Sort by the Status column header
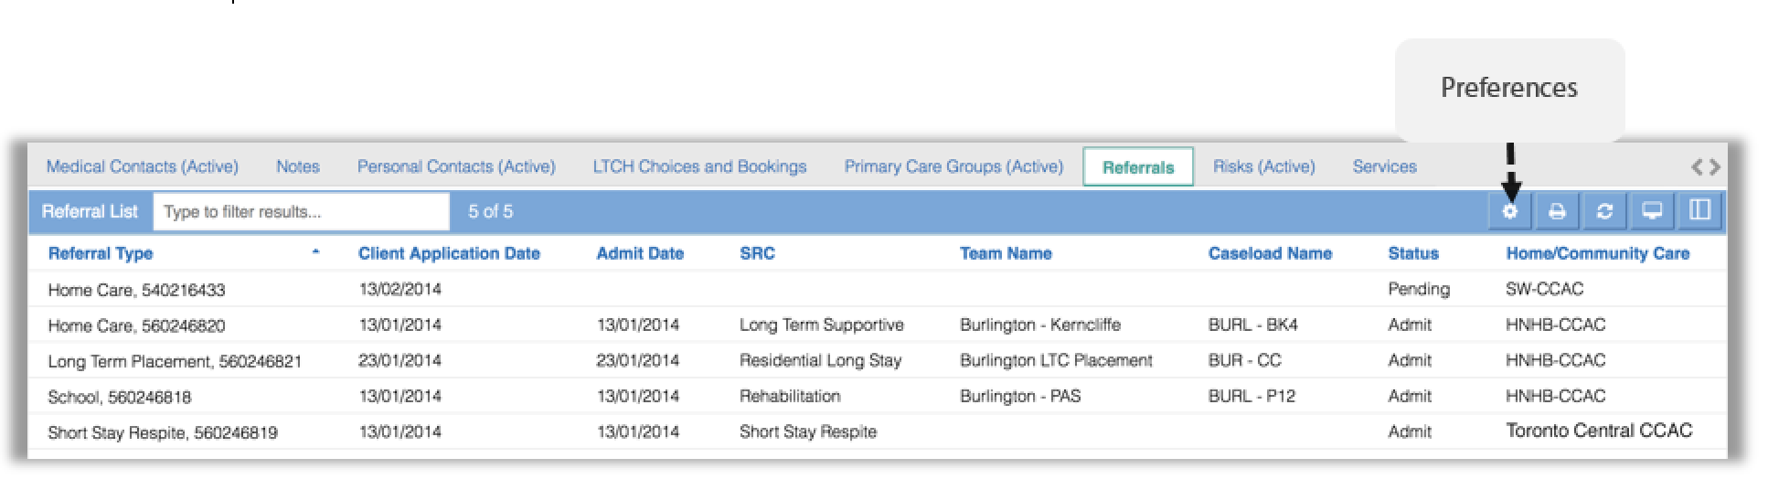Viewport: 1768px width, 490px height. (x=1413, y=253)
